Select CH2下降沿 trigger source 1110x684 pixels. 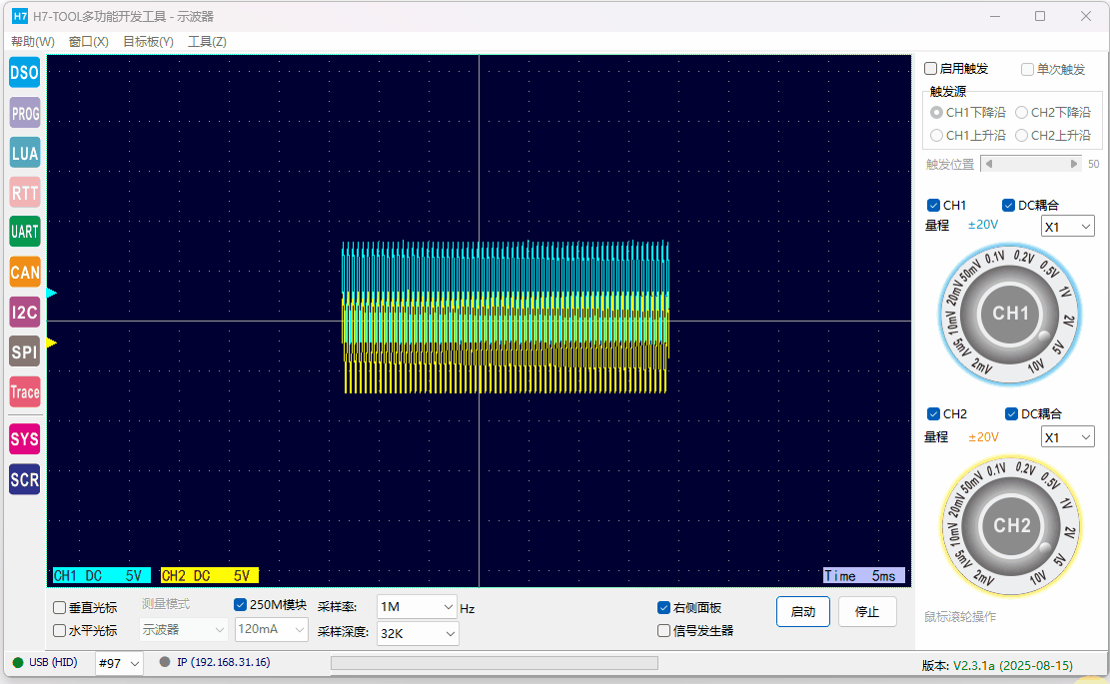[1021, 113]
